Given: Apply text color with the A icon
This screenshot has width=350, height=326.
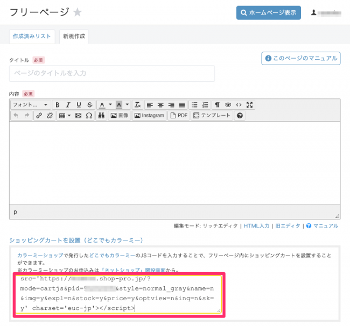Looking at the screenshot, I should (x=102, y=105).
